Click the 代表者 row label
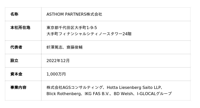The width and height of the screenshot is (200, 108). click(x=16, y=47)
